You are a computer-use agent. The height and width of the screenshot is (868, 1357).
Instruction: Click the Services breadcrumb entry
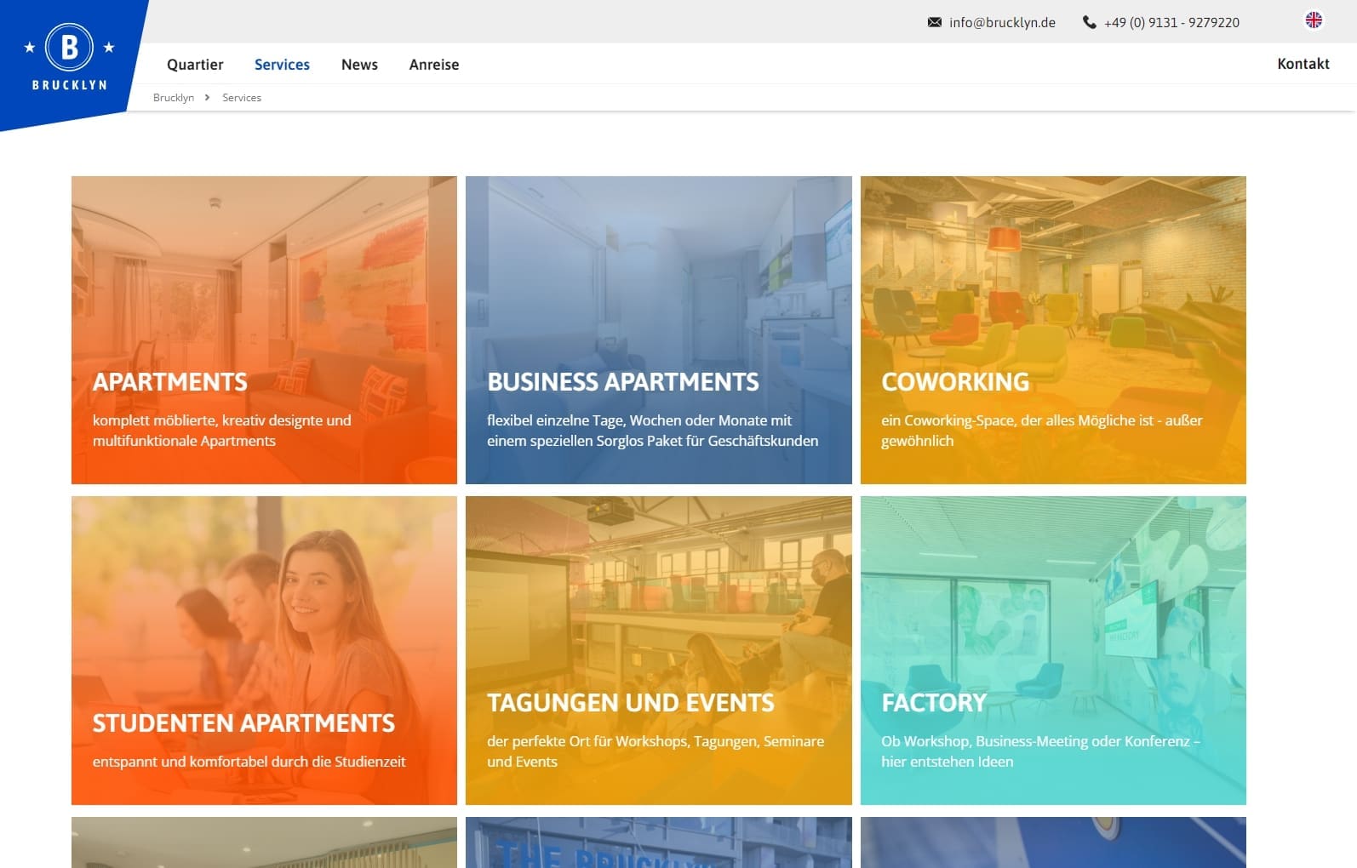click(x=242, y=98)
